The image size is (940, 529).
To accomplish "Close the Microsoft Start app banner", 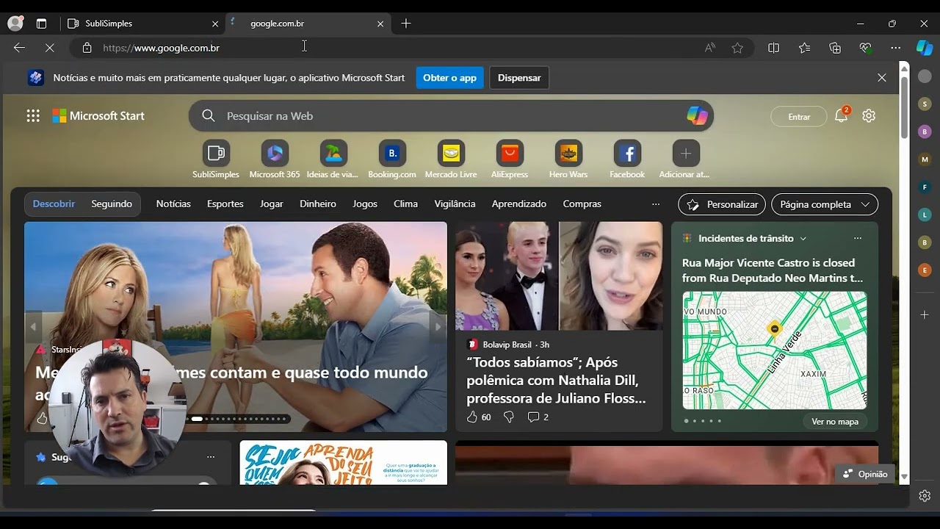I will click(x=882, y=78).
